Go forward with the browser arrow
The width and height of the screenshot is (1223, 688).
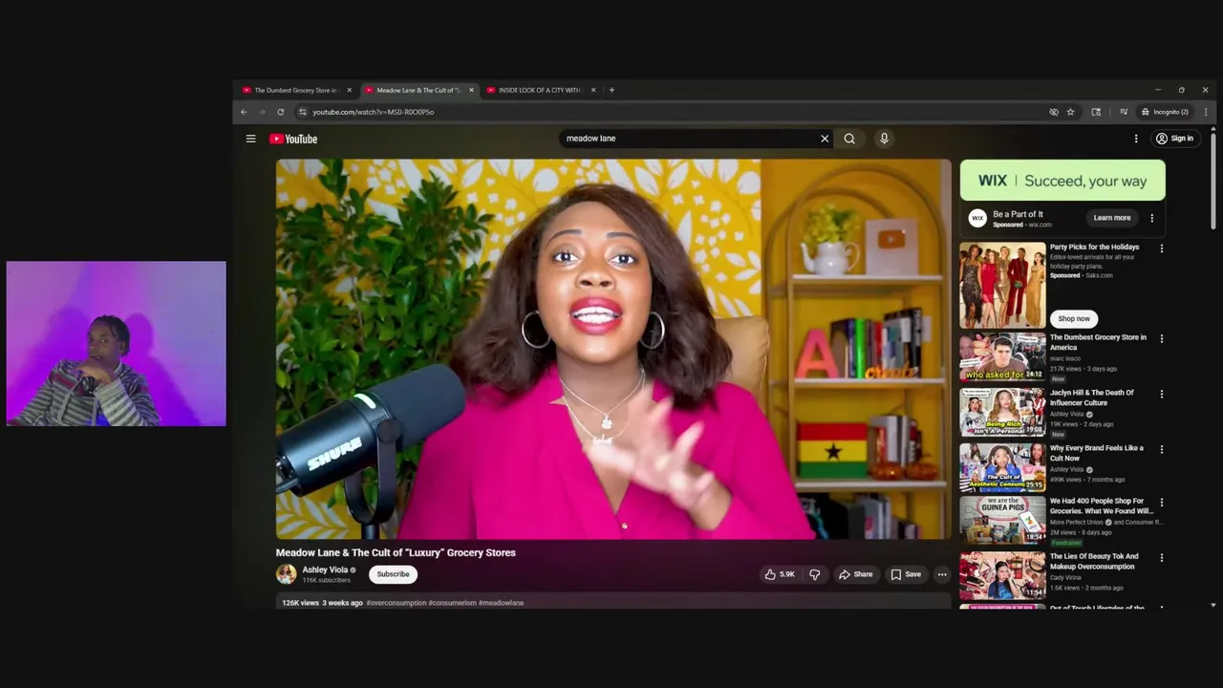pos(262,112)
